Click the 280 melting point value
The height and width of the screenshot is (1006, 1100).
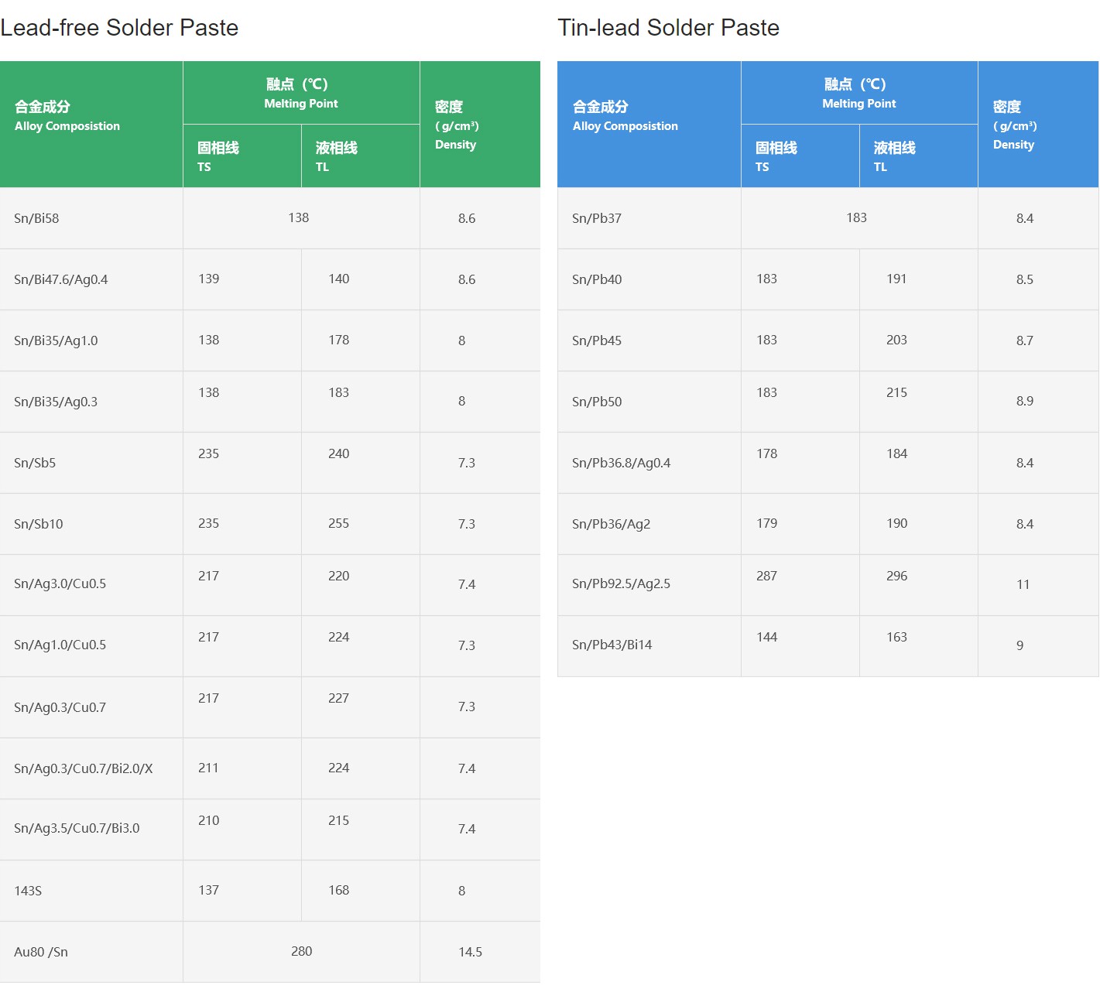click(301, 951)
